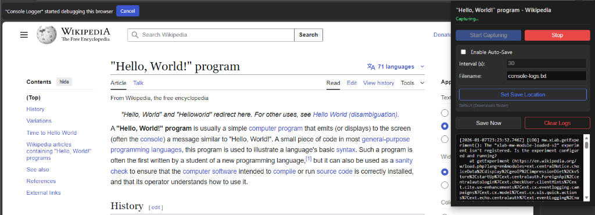The image size is (595, 215).
Task: Click the "Hello, World!" program page heading
Action: (x=175, y=66)
